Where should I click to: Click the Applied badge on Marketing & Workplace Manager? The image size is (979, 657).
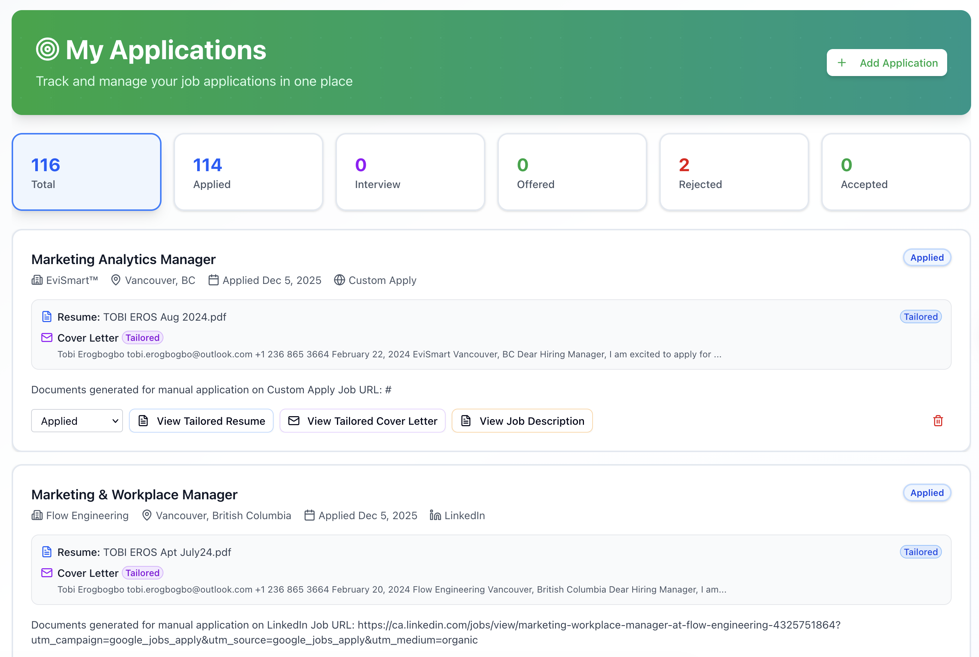click(927, 493)
